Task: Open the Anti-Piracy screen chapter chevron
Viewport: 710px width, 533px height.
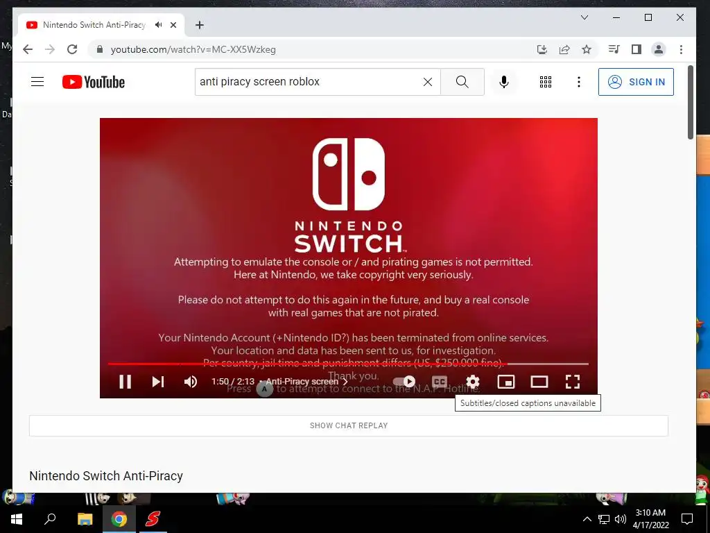Action: [x=345, y=382]
